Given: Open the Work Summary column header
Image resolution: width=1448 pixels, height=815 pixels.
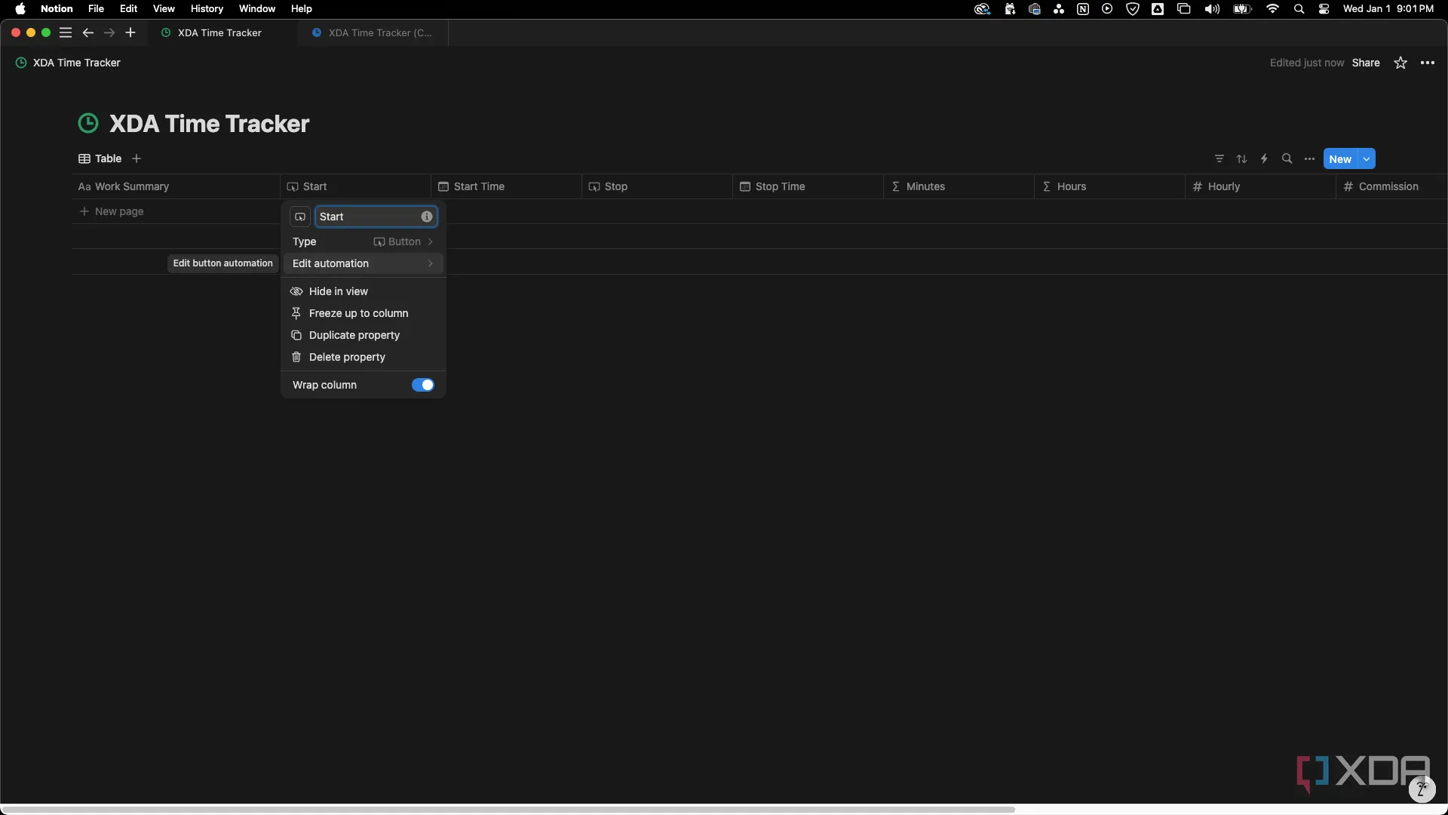Looking at the screenshot, I should click(176, 186).
